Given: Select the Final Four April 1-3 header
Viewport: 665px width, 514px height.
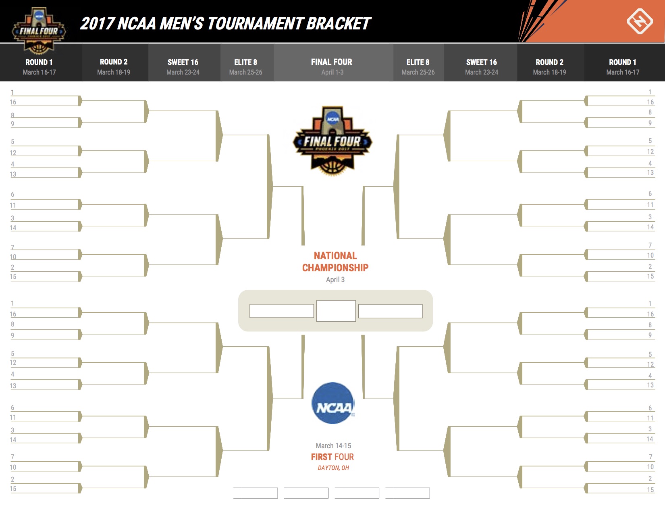Looking at the screenshot, I should coord(332,67).
